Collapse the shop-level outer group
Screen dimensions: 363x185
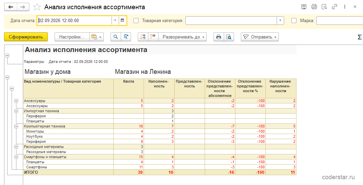click(x=8, y=78)
